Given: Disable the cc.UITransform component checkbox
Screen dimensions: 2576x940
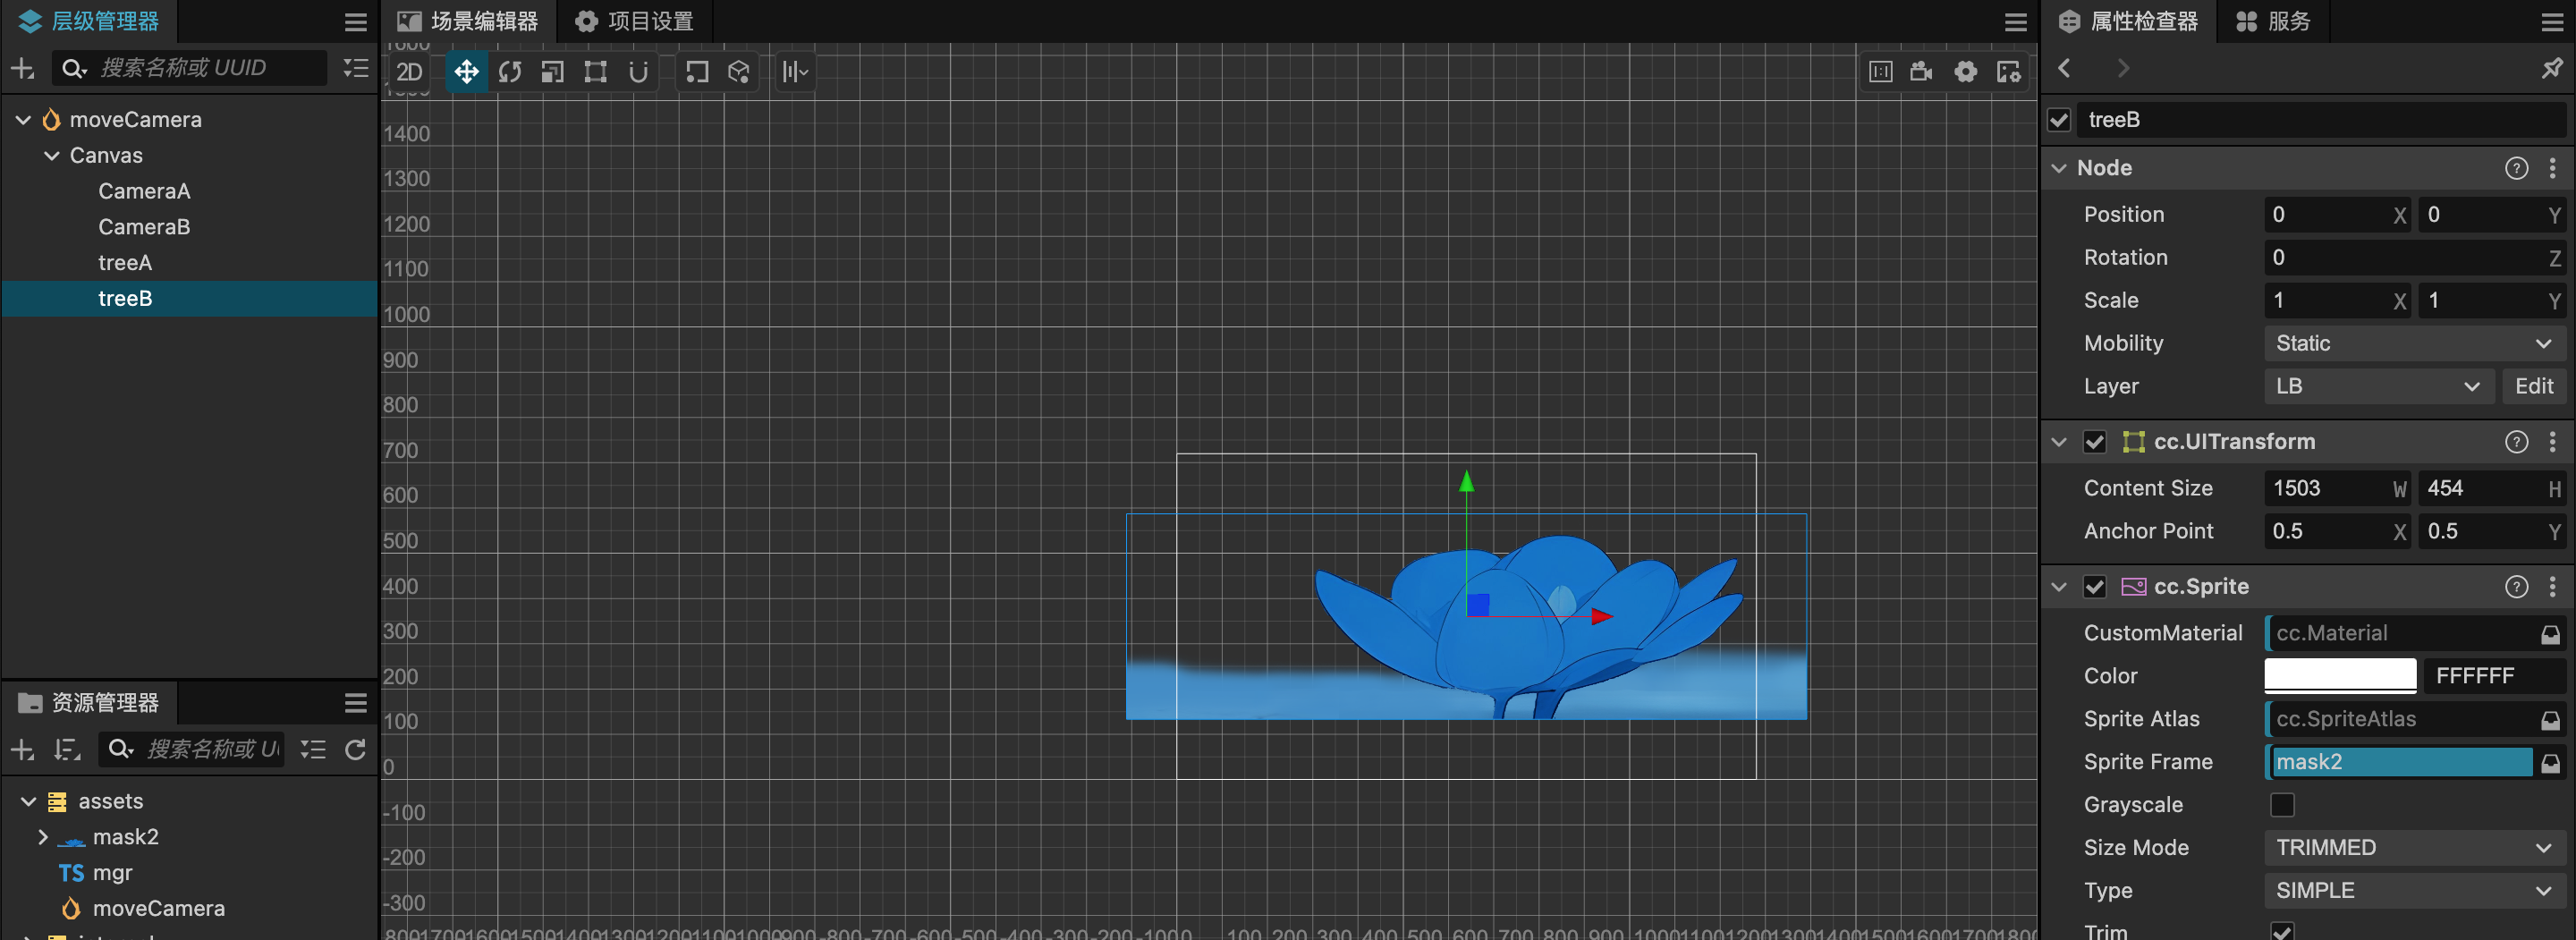Looking at the screenshot, I should tap(2095, 442).
